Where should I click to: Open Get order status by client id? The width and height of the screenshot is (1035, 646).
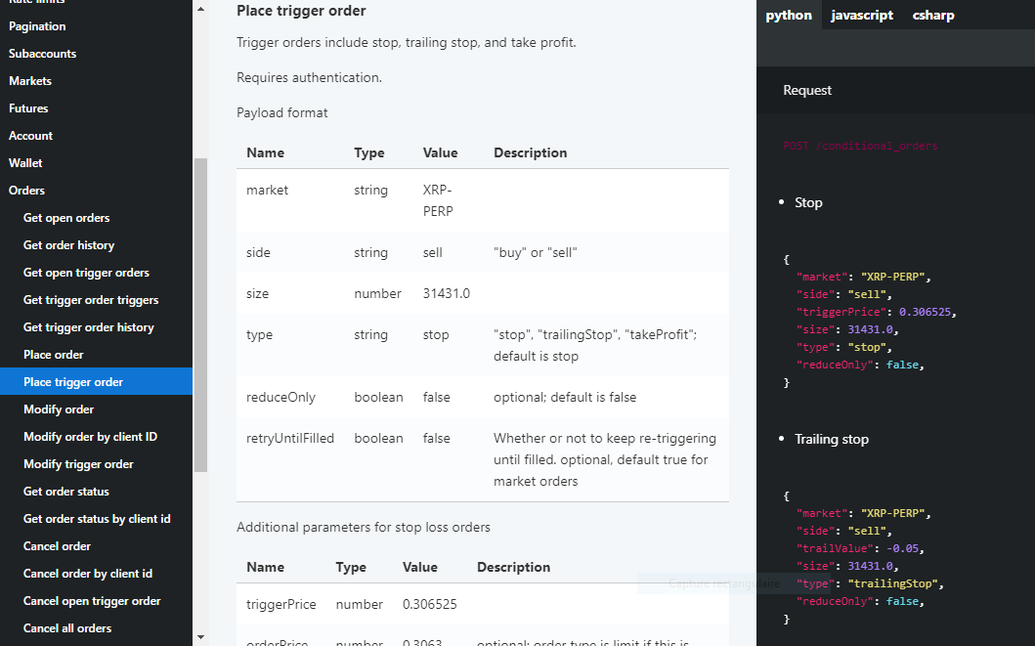97,519
